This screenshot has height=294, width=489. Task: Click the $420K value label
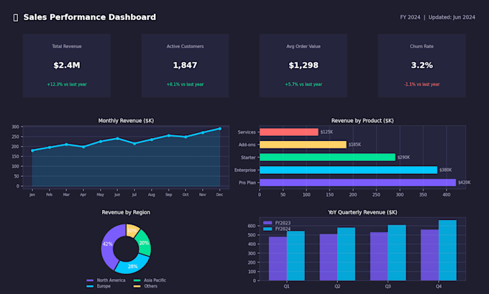tap(465, 183)
